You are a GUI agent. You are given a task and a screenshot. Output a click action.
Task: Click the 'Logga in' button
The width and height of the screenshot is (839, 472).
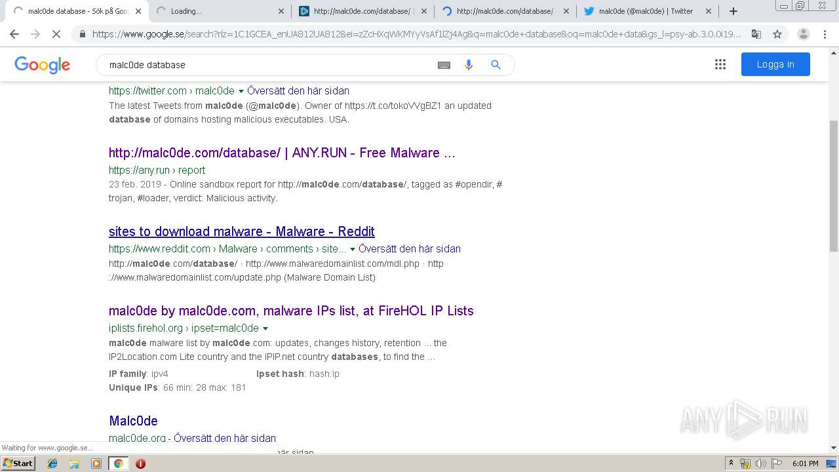point(775,64)
